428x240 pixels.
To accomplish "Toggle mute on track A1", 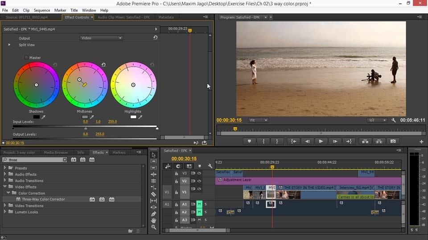I will 199,204.
